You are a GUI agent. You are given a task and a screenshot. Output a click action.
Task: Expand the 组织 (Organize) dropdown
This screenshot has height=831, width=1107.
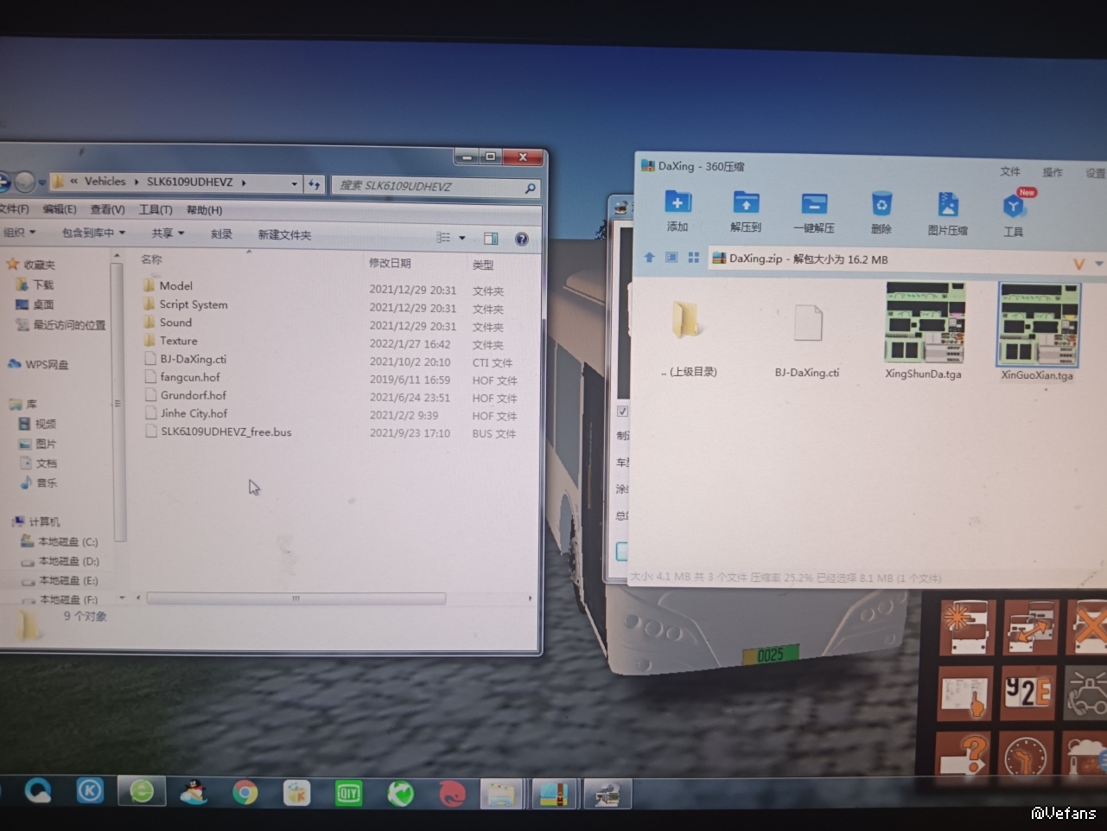tap(19, 233)
